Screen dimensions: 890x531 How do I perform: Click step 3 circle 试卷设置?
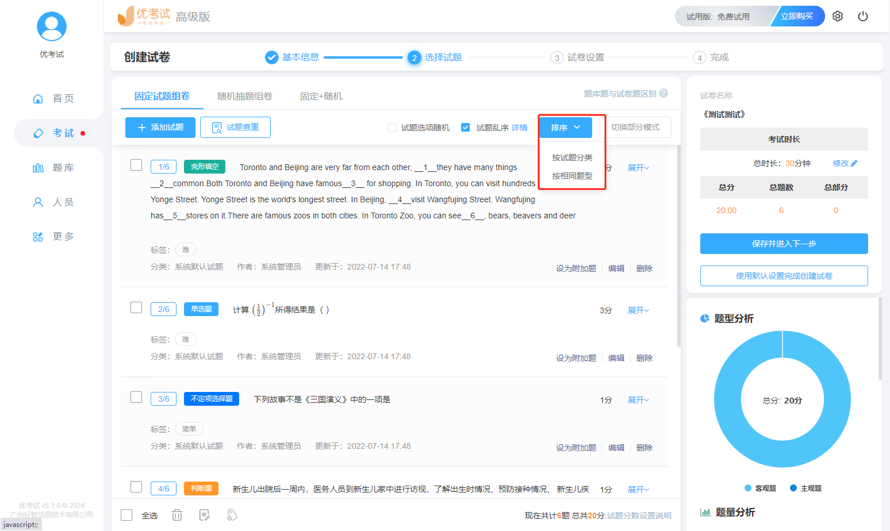(x=557, y=57)
